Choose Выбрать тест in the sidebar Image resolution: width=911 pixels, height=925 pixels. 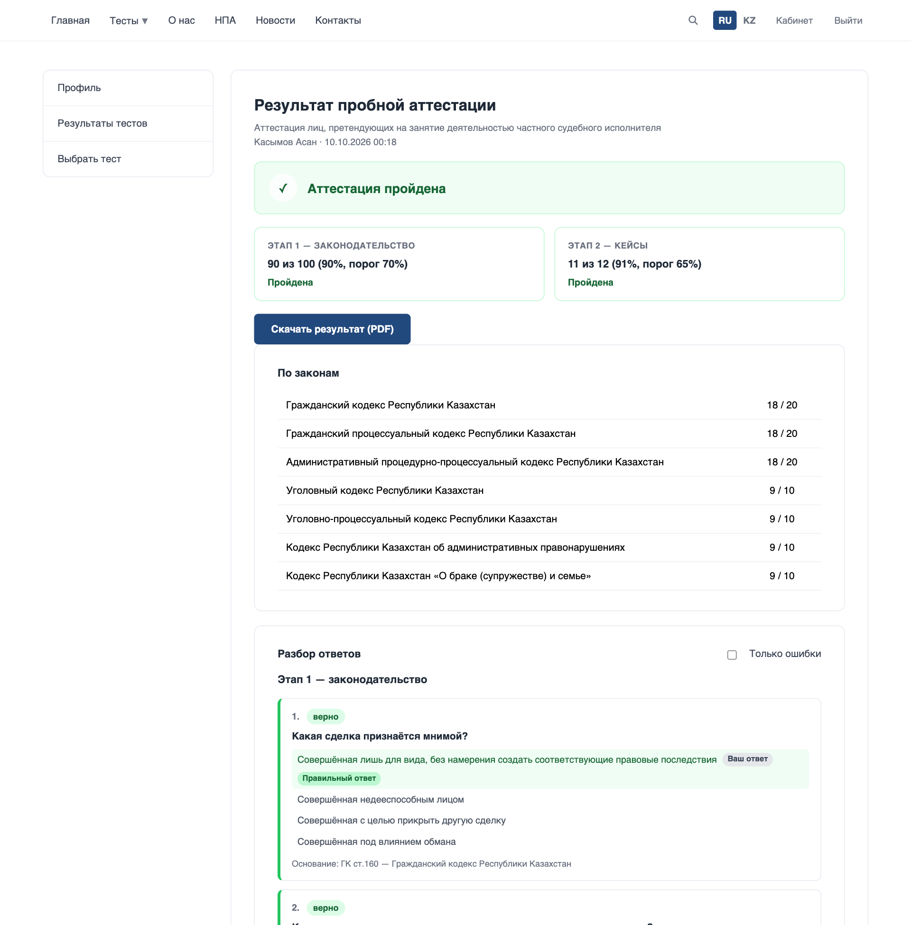click(x=128, y=159)
